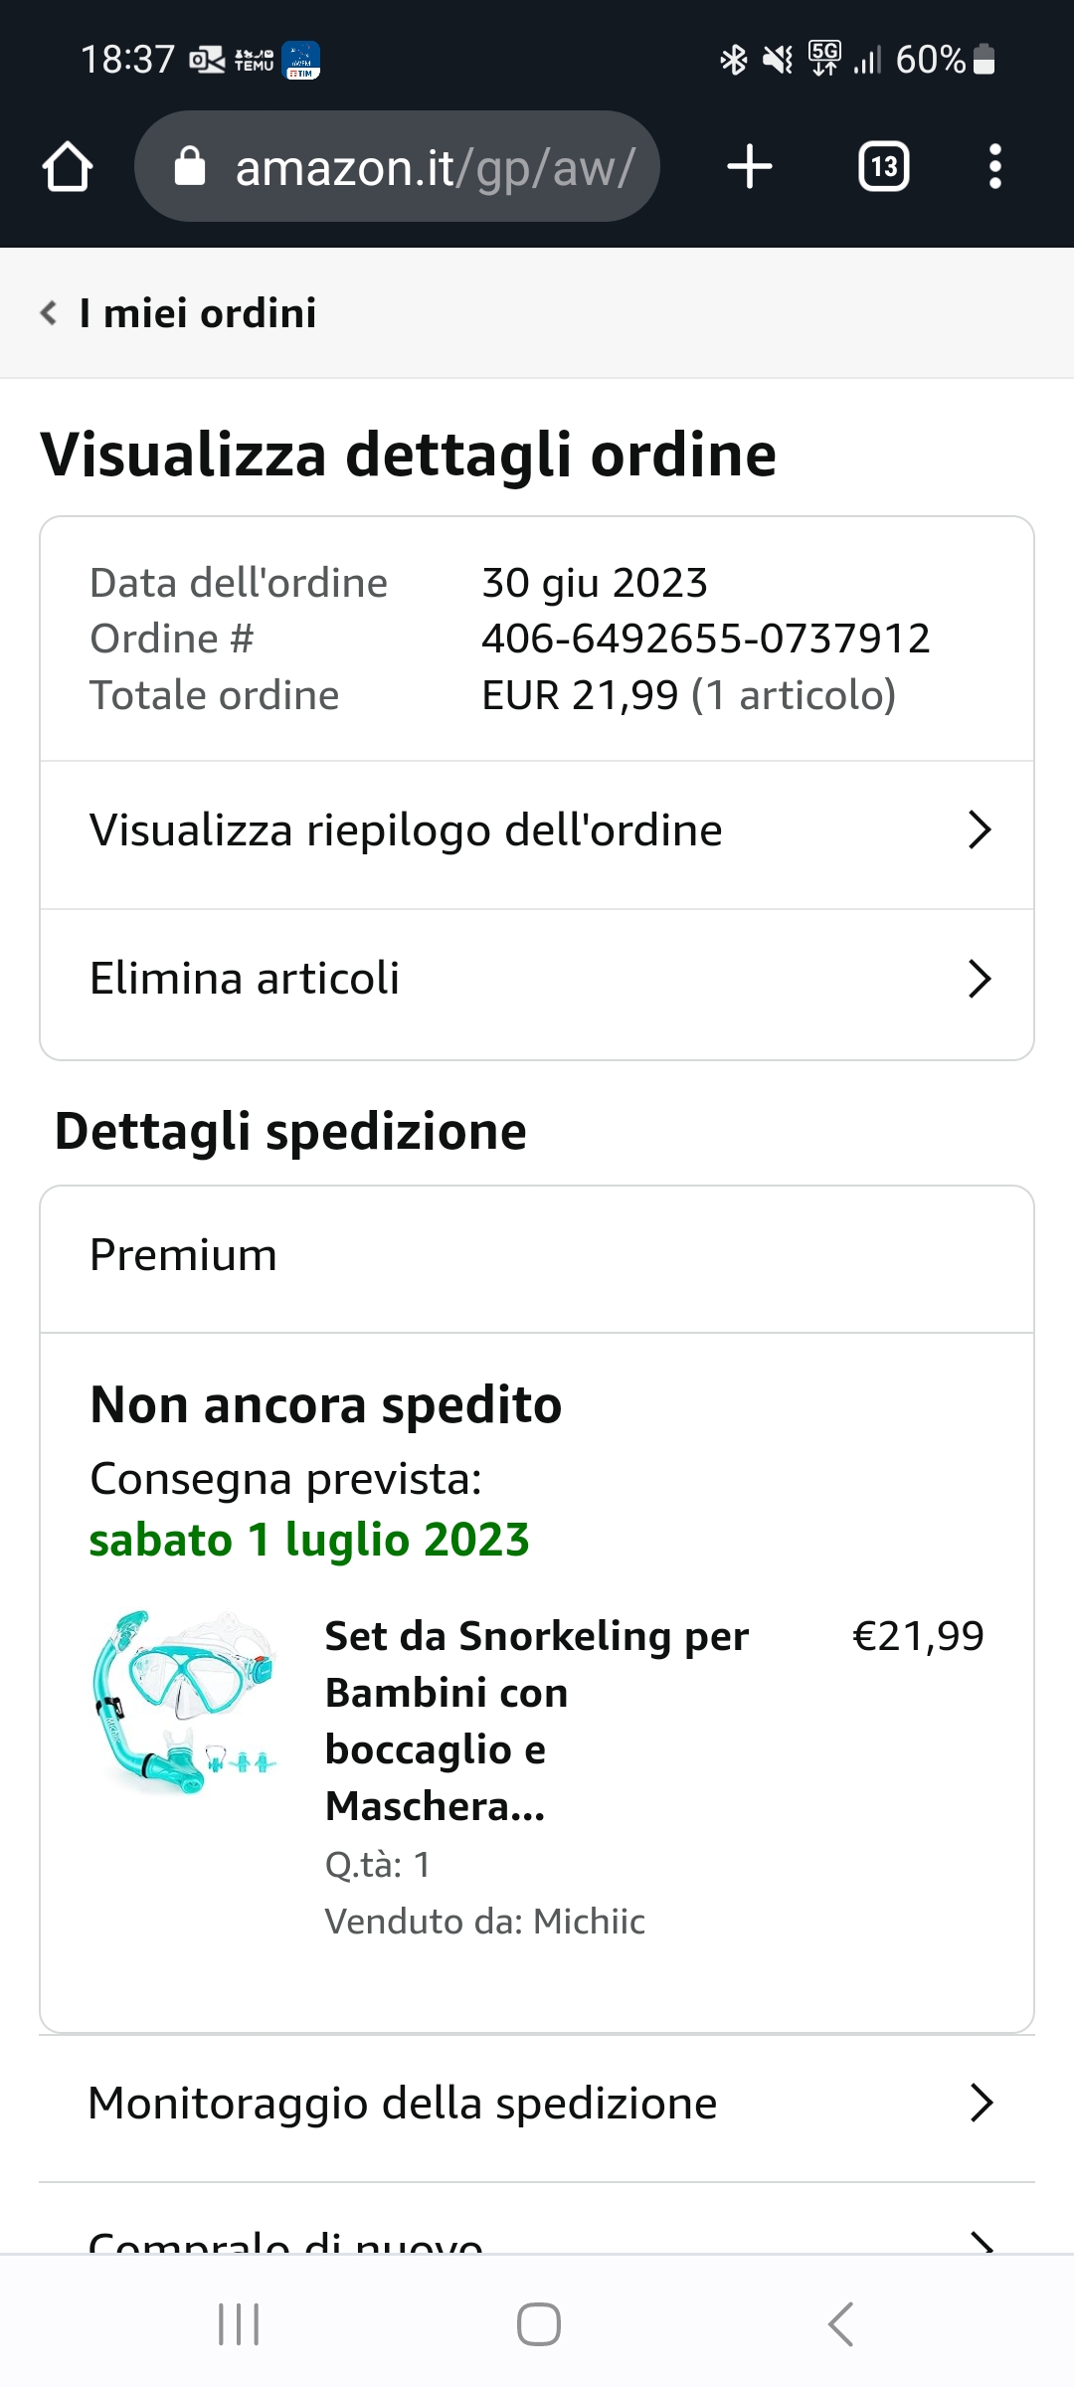
Task: Tap the Android recent apps button
Action: tap(239, 2324)
